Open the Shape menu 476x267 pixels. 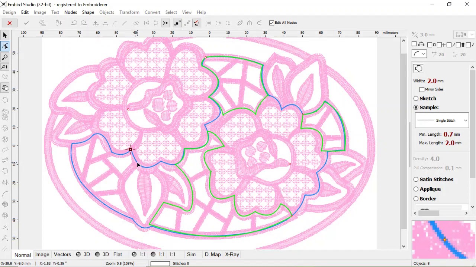[x=88, y=12]
